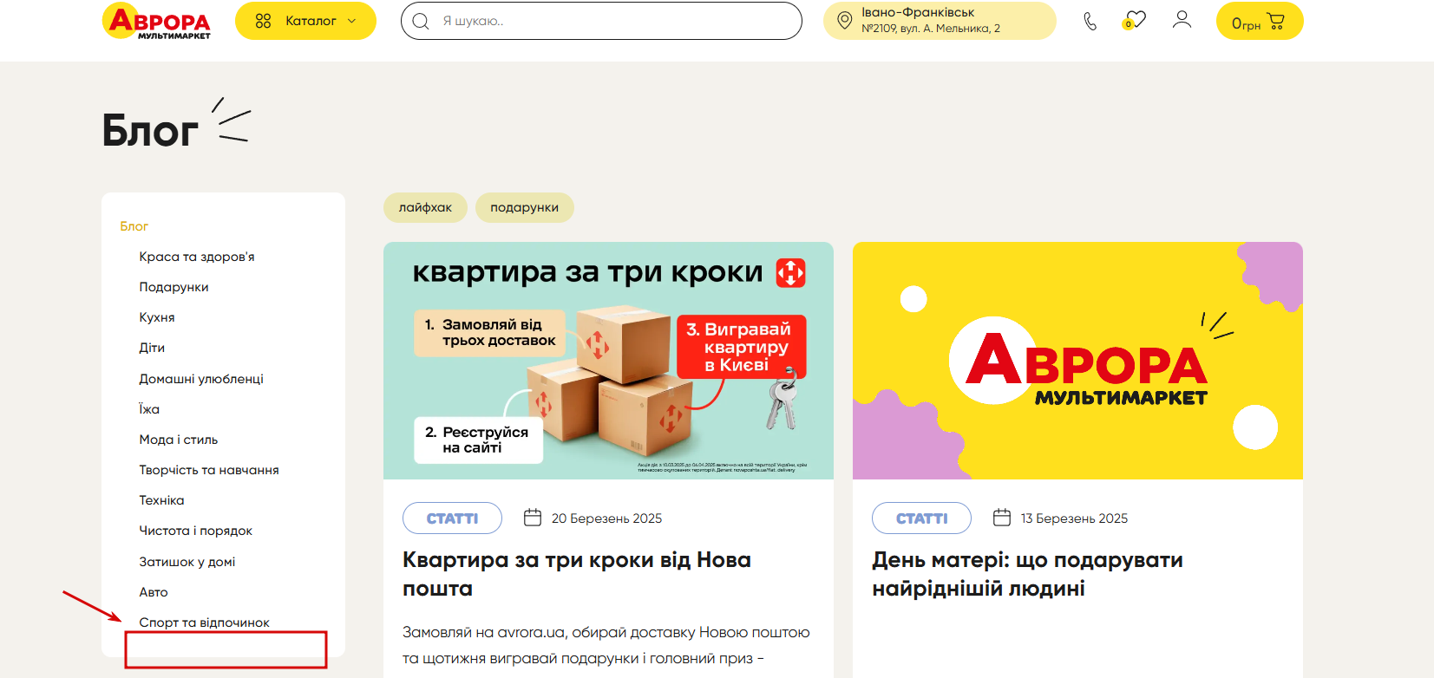Open the 'Краса та здоров'я' category
Viewport: 1434px width, 678px height.
[x=197, y=257]
